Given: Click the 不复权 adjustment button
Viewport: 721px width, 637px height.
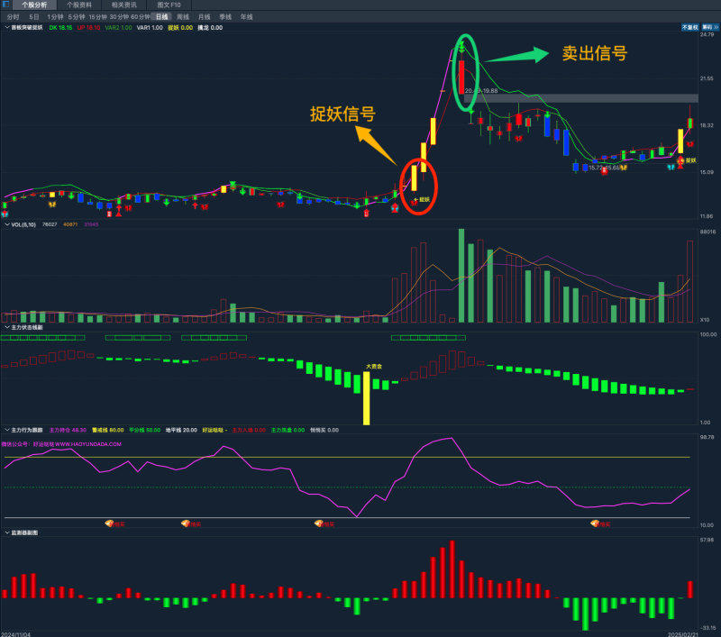Looking at the screenshot, I should 689,28.
